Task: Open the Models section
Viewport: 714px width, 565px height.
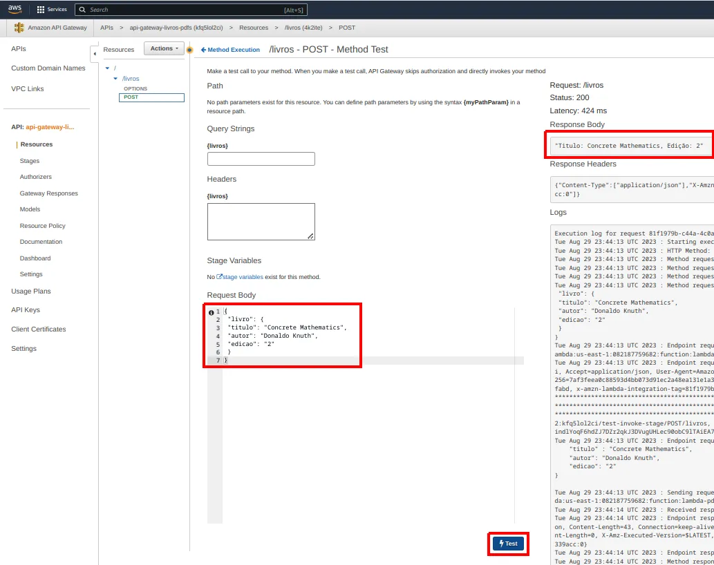Action: (x=30, y=209)
